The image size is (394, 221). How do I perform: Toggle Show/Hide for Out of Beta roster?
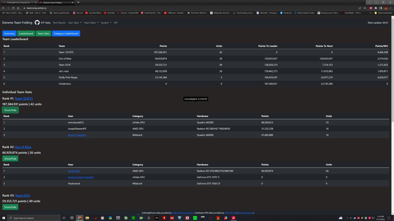pos(10,159)
